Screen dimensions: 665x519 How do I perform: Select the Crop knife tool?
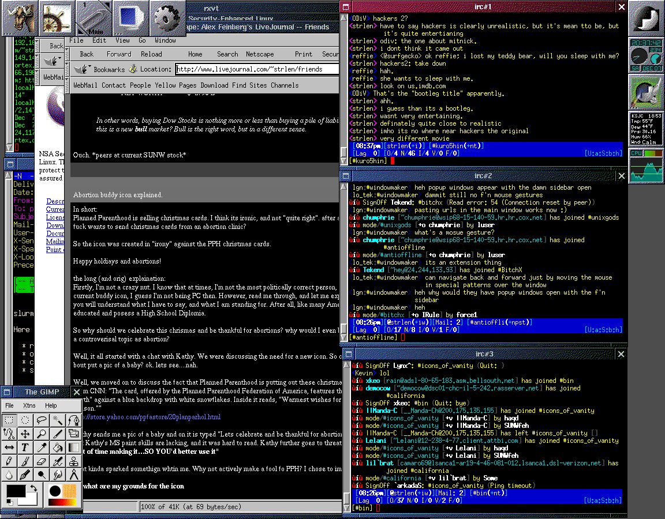coord(58,434)
